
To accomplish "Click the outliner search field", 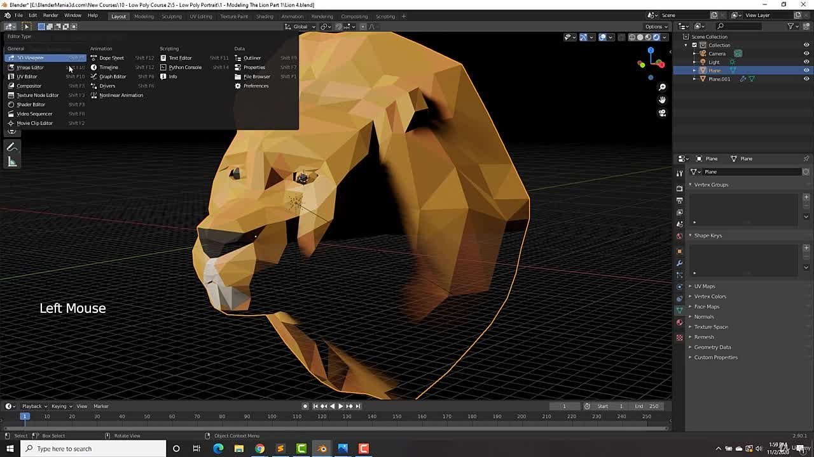I will pyautogui.click(x=739, y=26).
